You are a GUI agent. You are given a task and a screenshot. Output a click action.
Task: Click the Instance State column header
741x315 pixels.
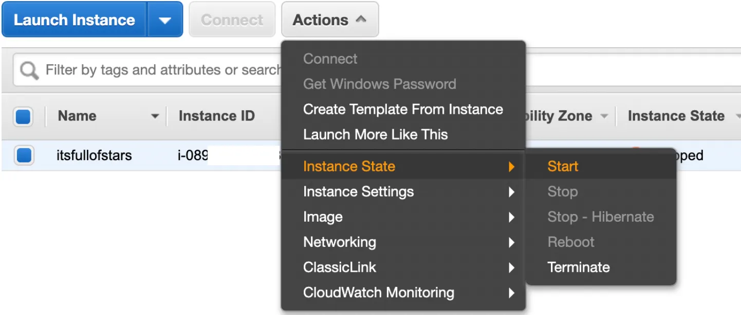coord(676,116)
